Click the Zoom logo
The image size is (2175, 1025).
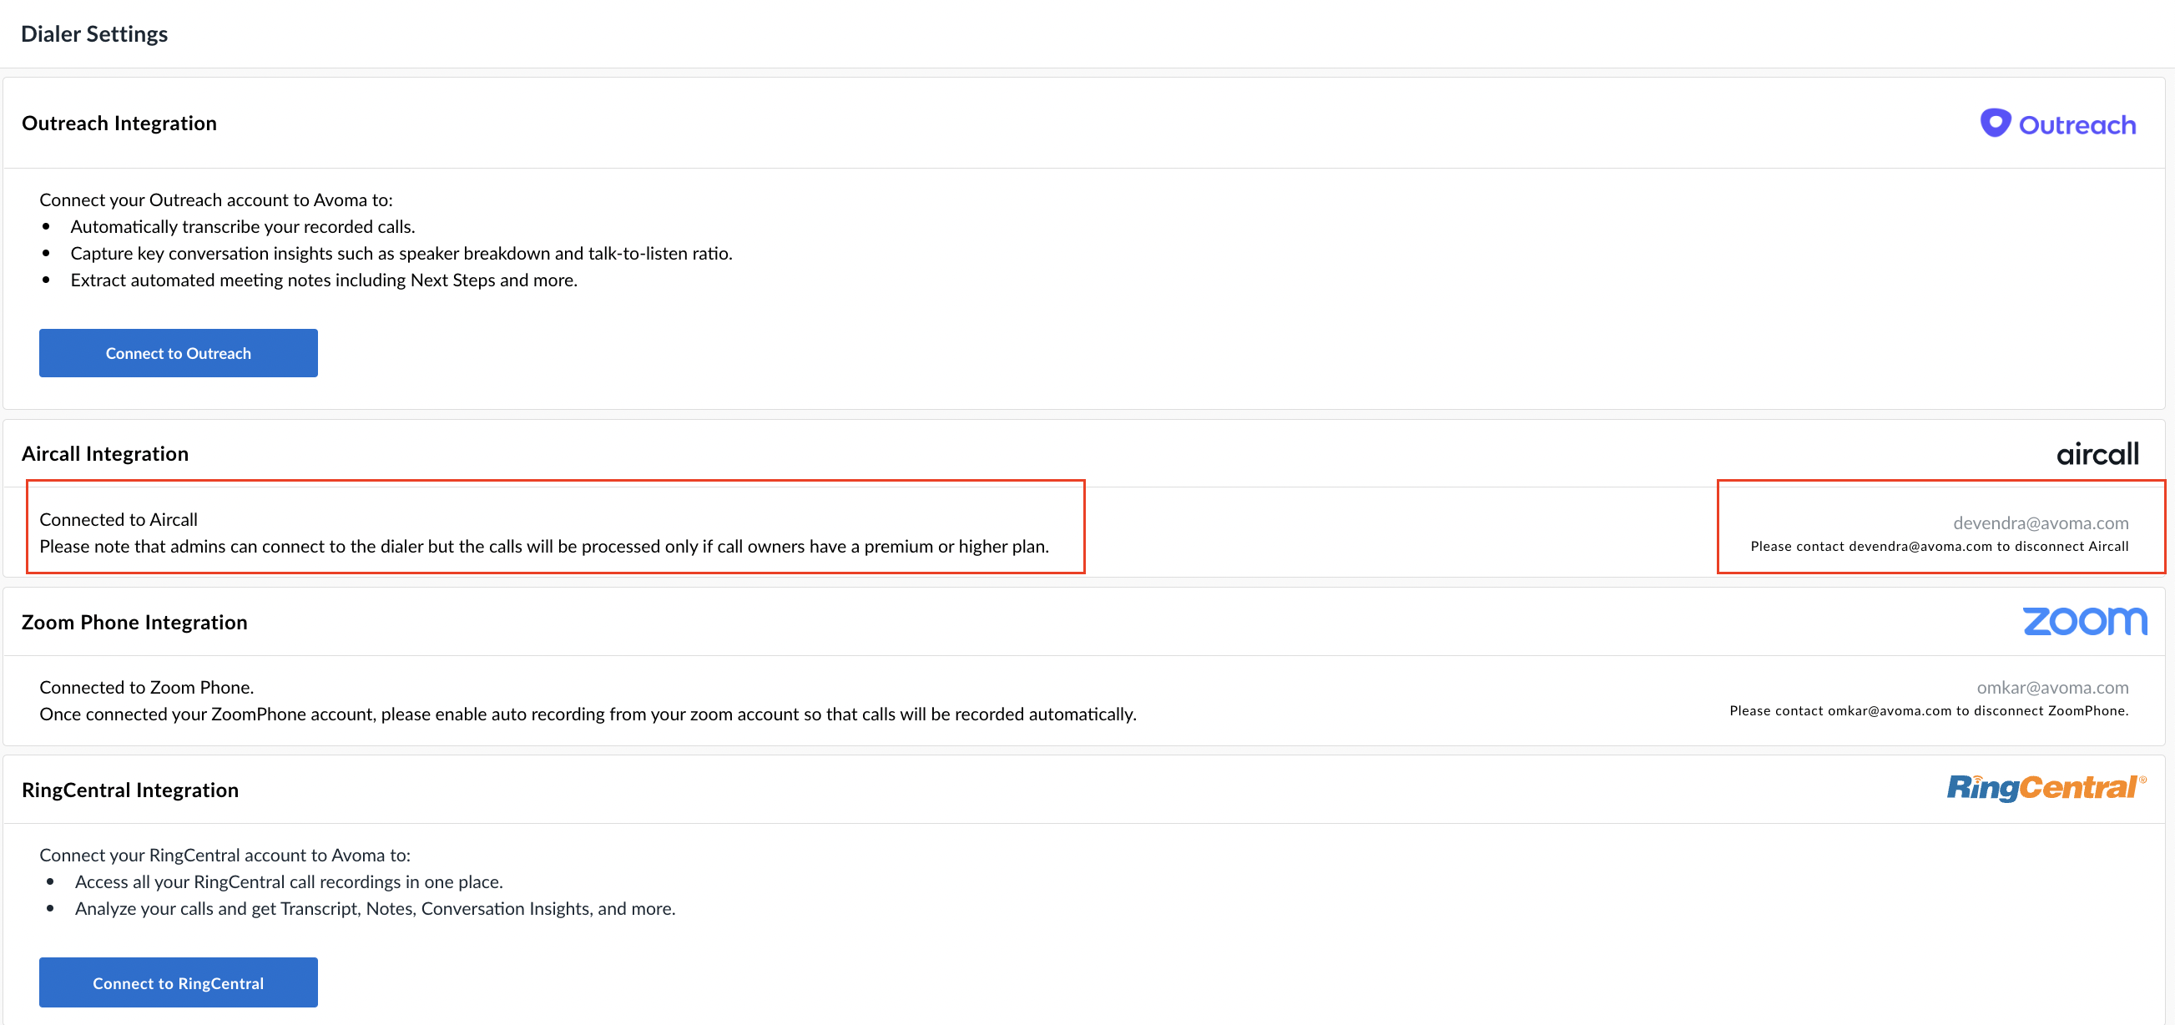(x=2084, y=621)
